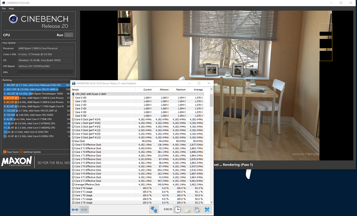
Task: Select ranking entry 4 AMD Ryzen 5 3600
Action: pos(37,98)
